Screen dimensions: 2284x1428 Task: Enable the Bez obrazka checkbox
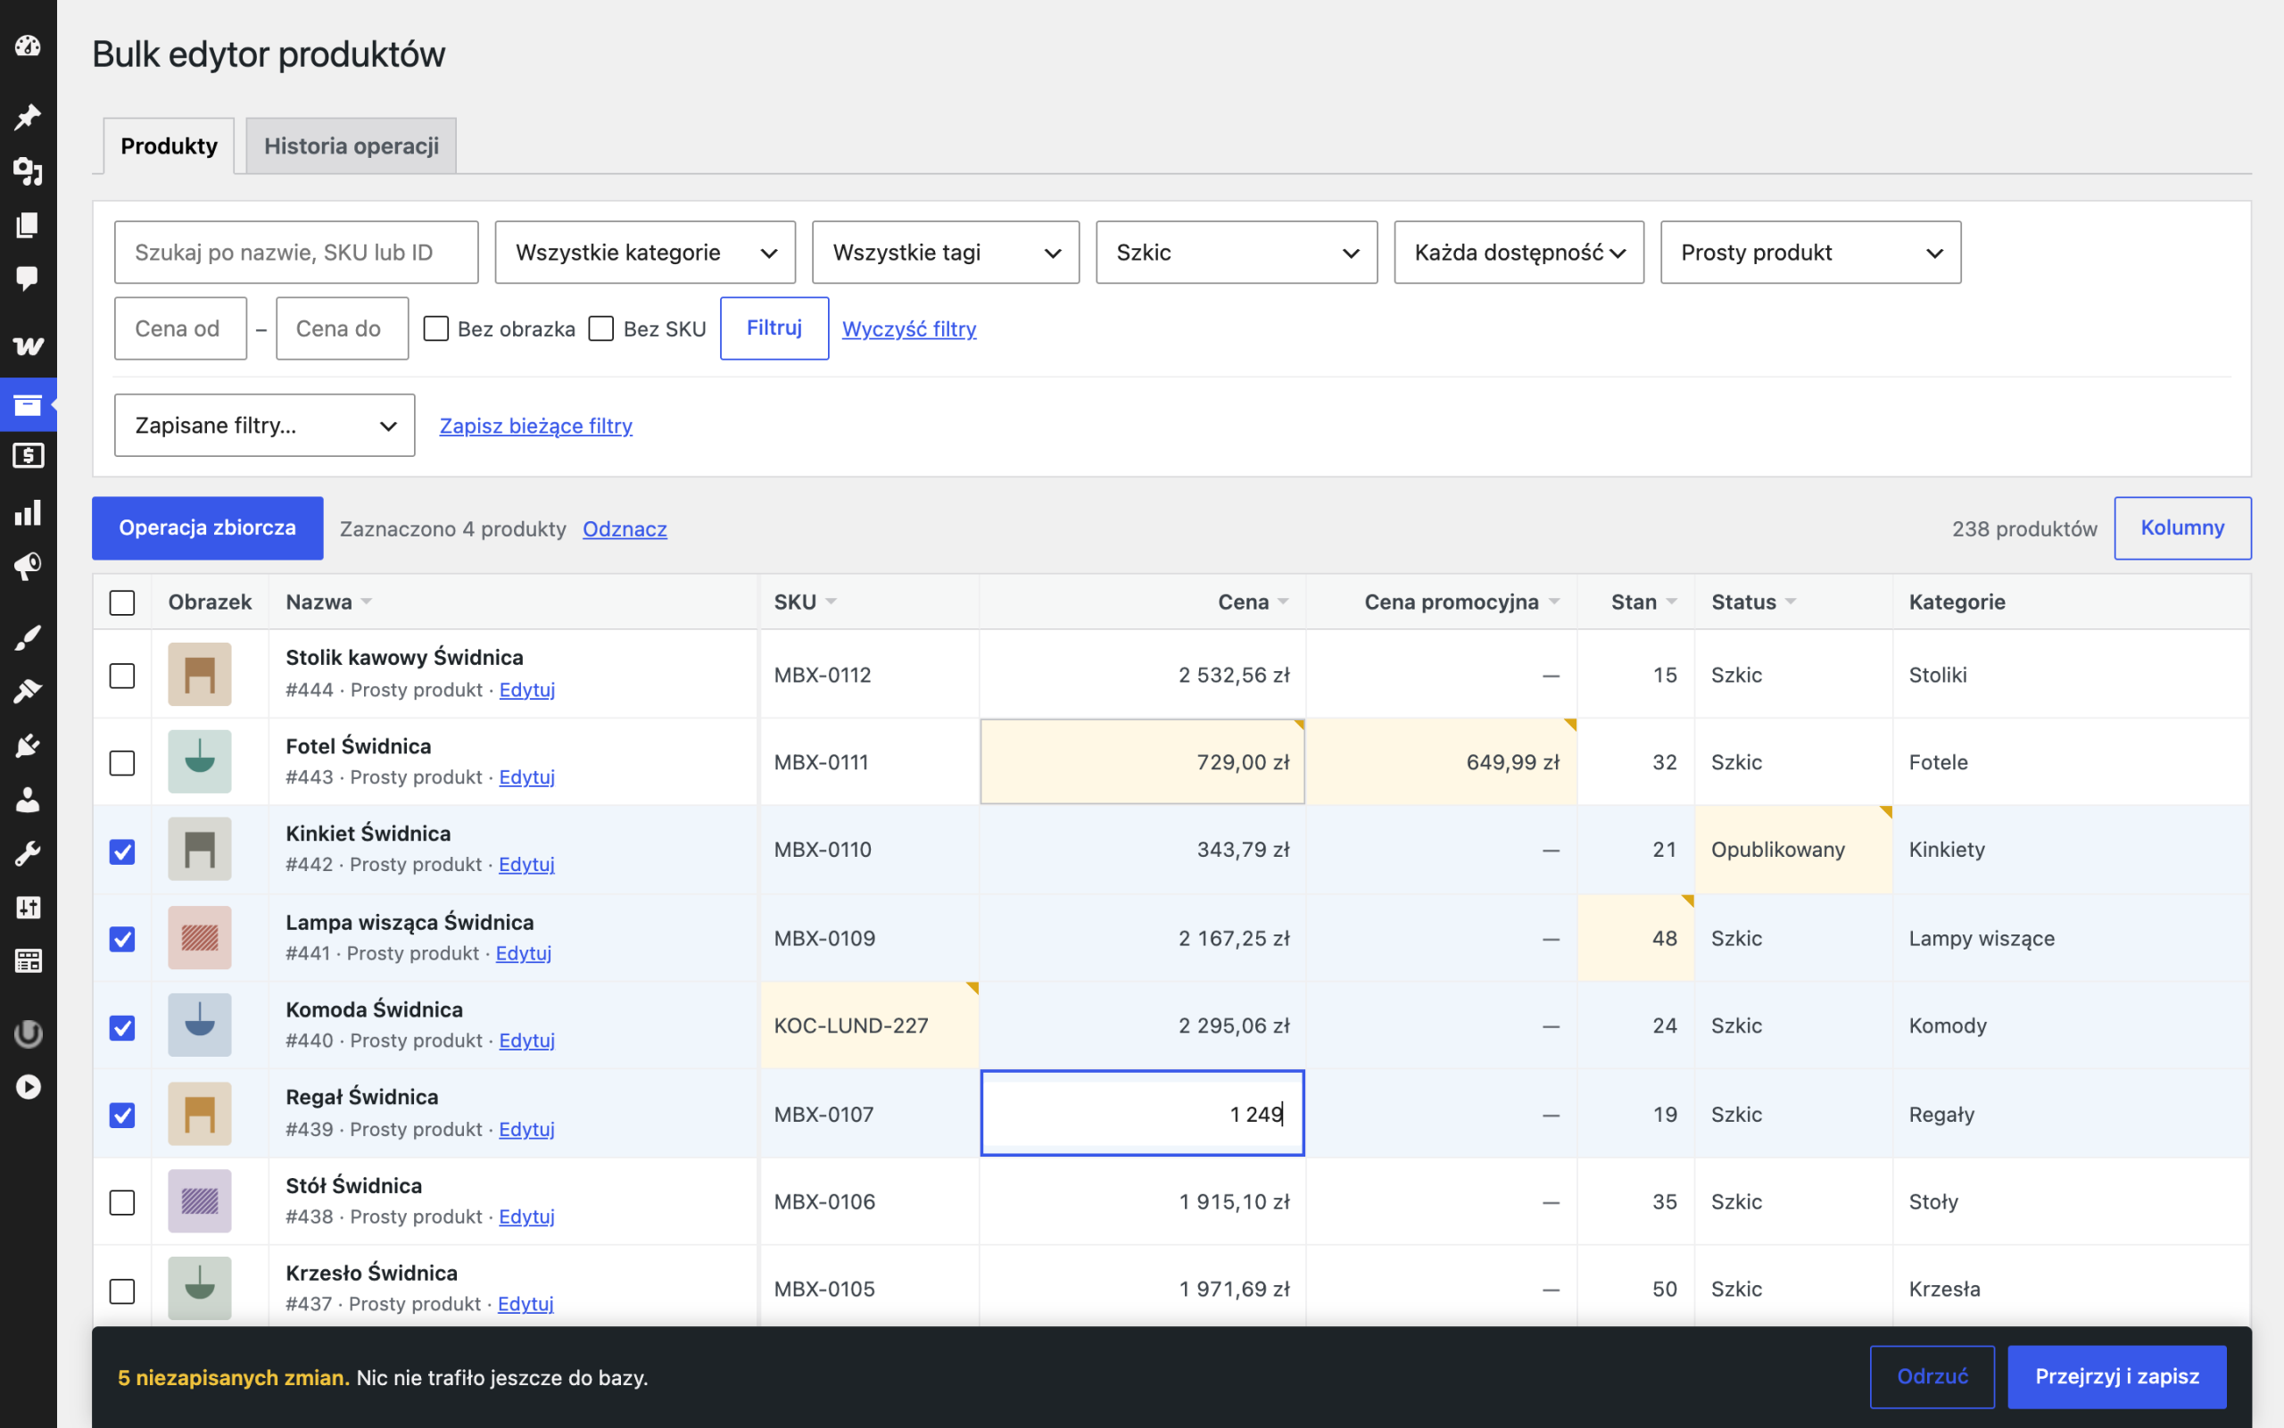click(x=436, y=328)
